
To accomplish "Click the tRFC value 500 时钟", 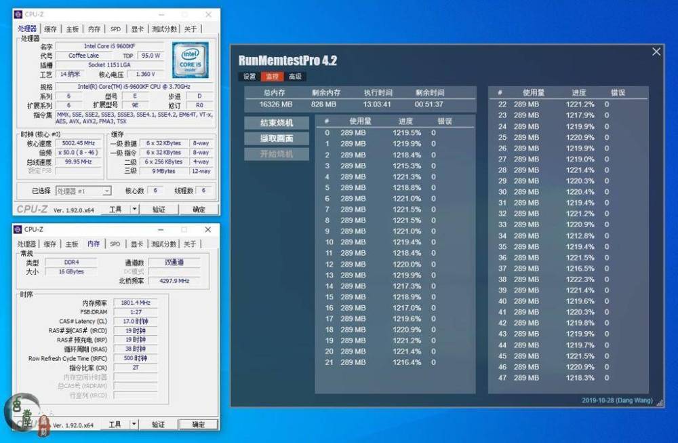I will click(136, 359).
